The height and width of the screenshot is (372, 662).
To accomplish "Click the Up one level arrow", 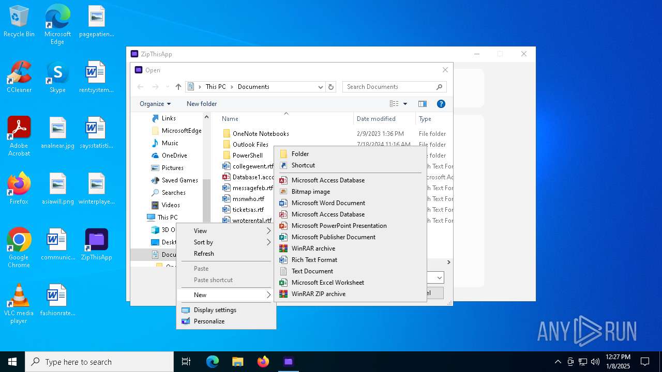I will tap(178, 87).
